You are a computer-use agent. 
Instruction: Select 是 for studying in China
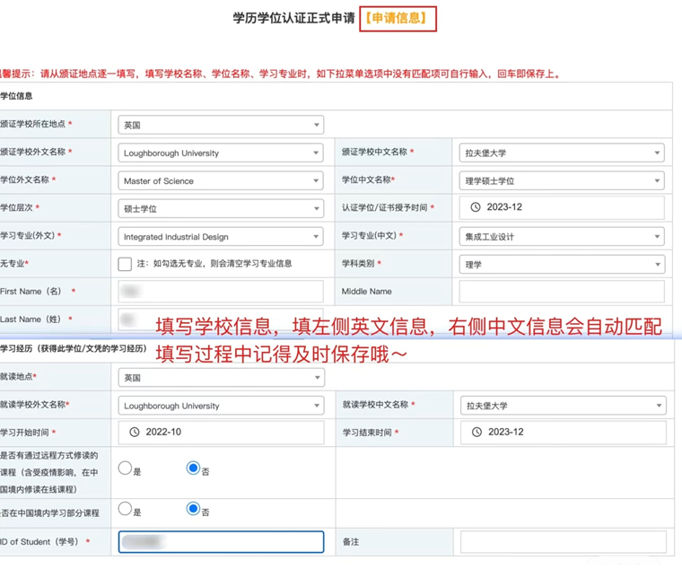125,509
